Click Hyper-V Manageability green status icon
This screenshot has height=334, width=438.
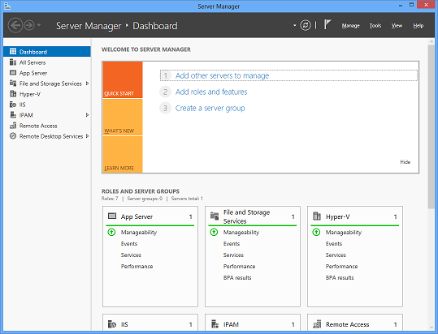coord(316,232)
